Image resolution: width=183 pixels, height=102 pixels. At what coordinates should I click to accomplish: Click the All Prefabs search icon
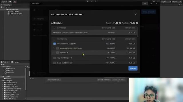click(5, 73)
